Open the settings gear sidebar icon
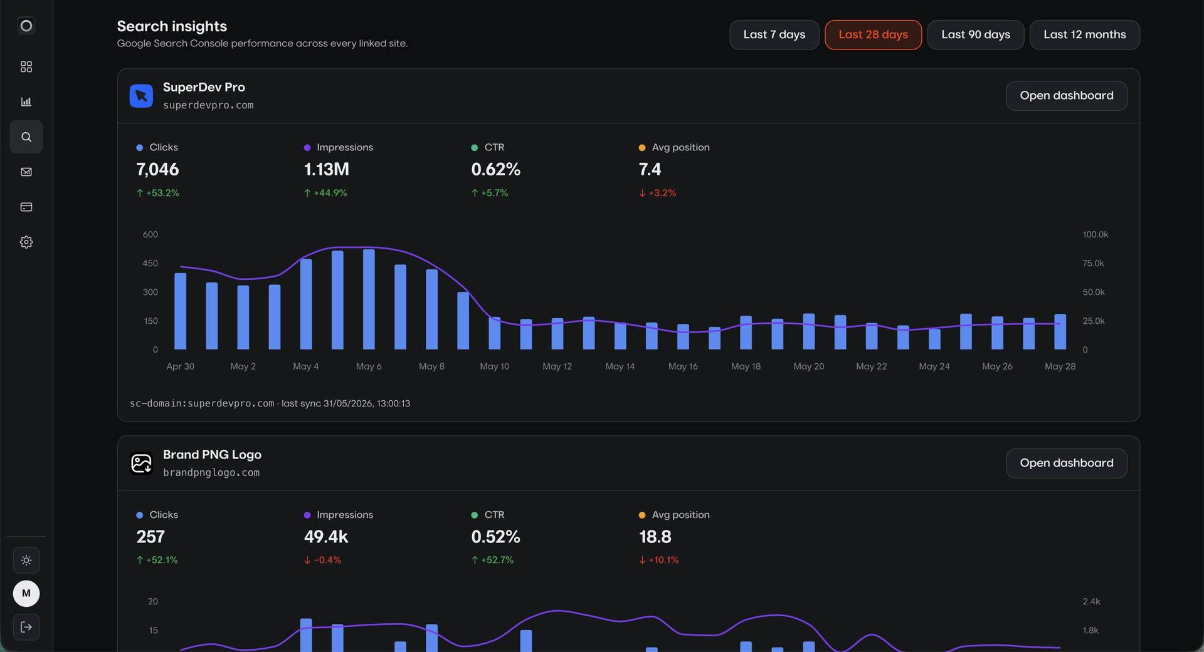 coord(26,242)
